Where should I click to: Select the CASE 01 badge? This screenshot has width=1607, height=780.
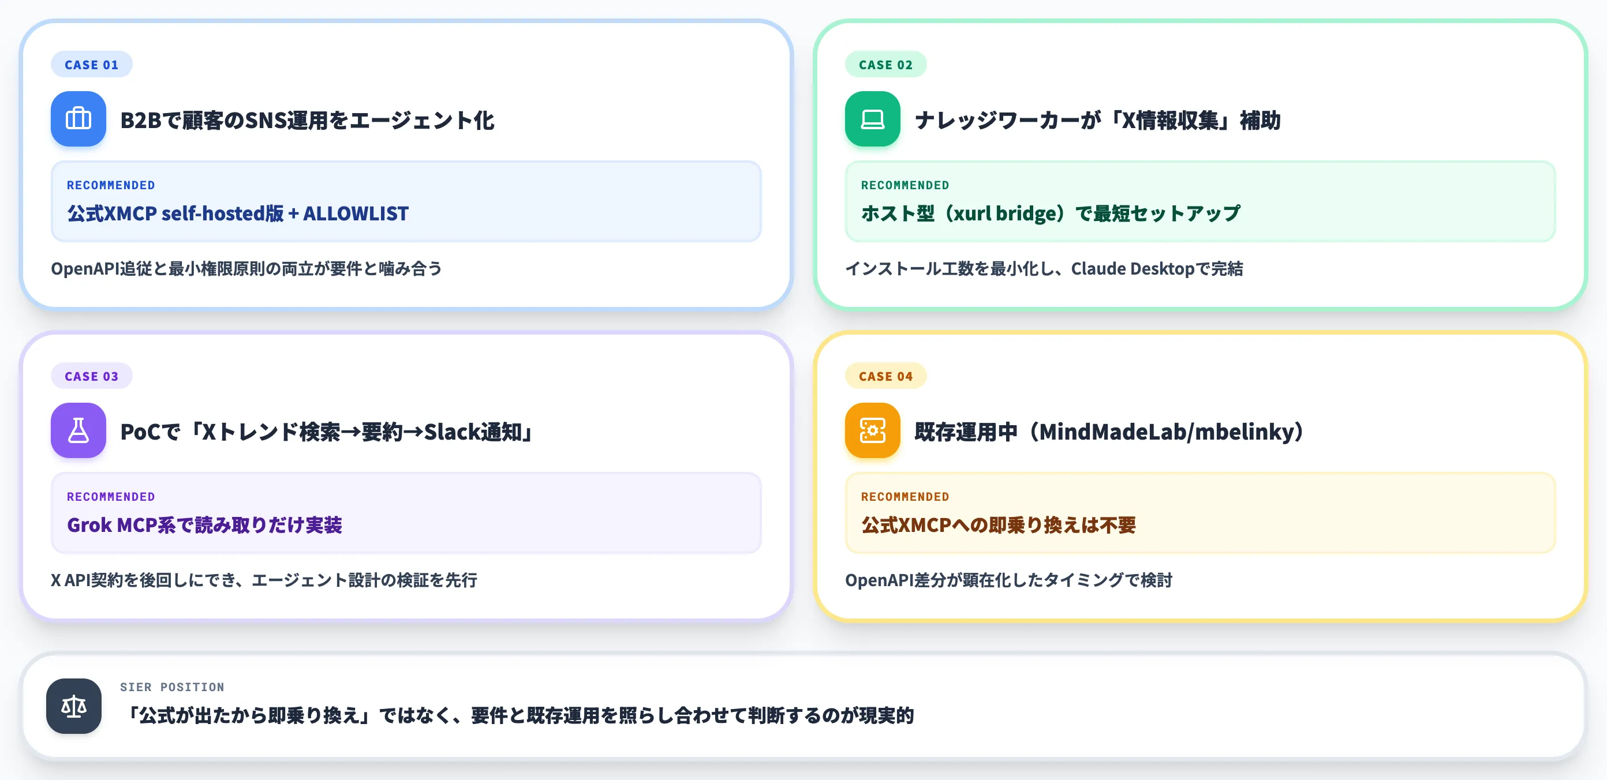tap(91, 64)
